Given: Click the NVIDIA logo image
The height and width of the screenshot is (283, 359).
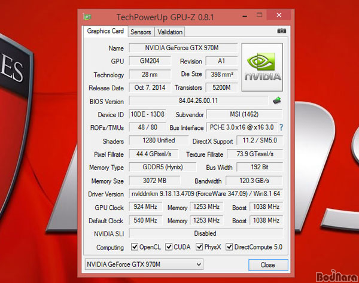Looking at the screenshot, I should pyautogui.click(x=262, y=68).
